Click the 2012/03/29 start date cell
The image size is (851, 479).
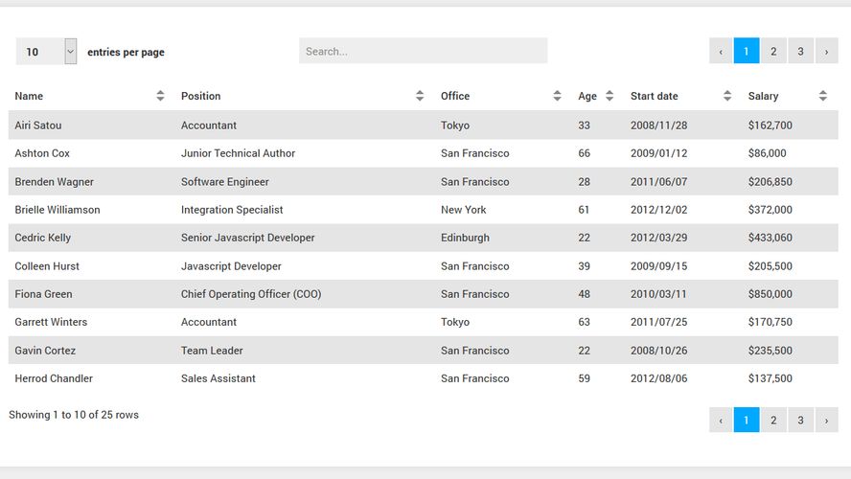coord(659,238)
